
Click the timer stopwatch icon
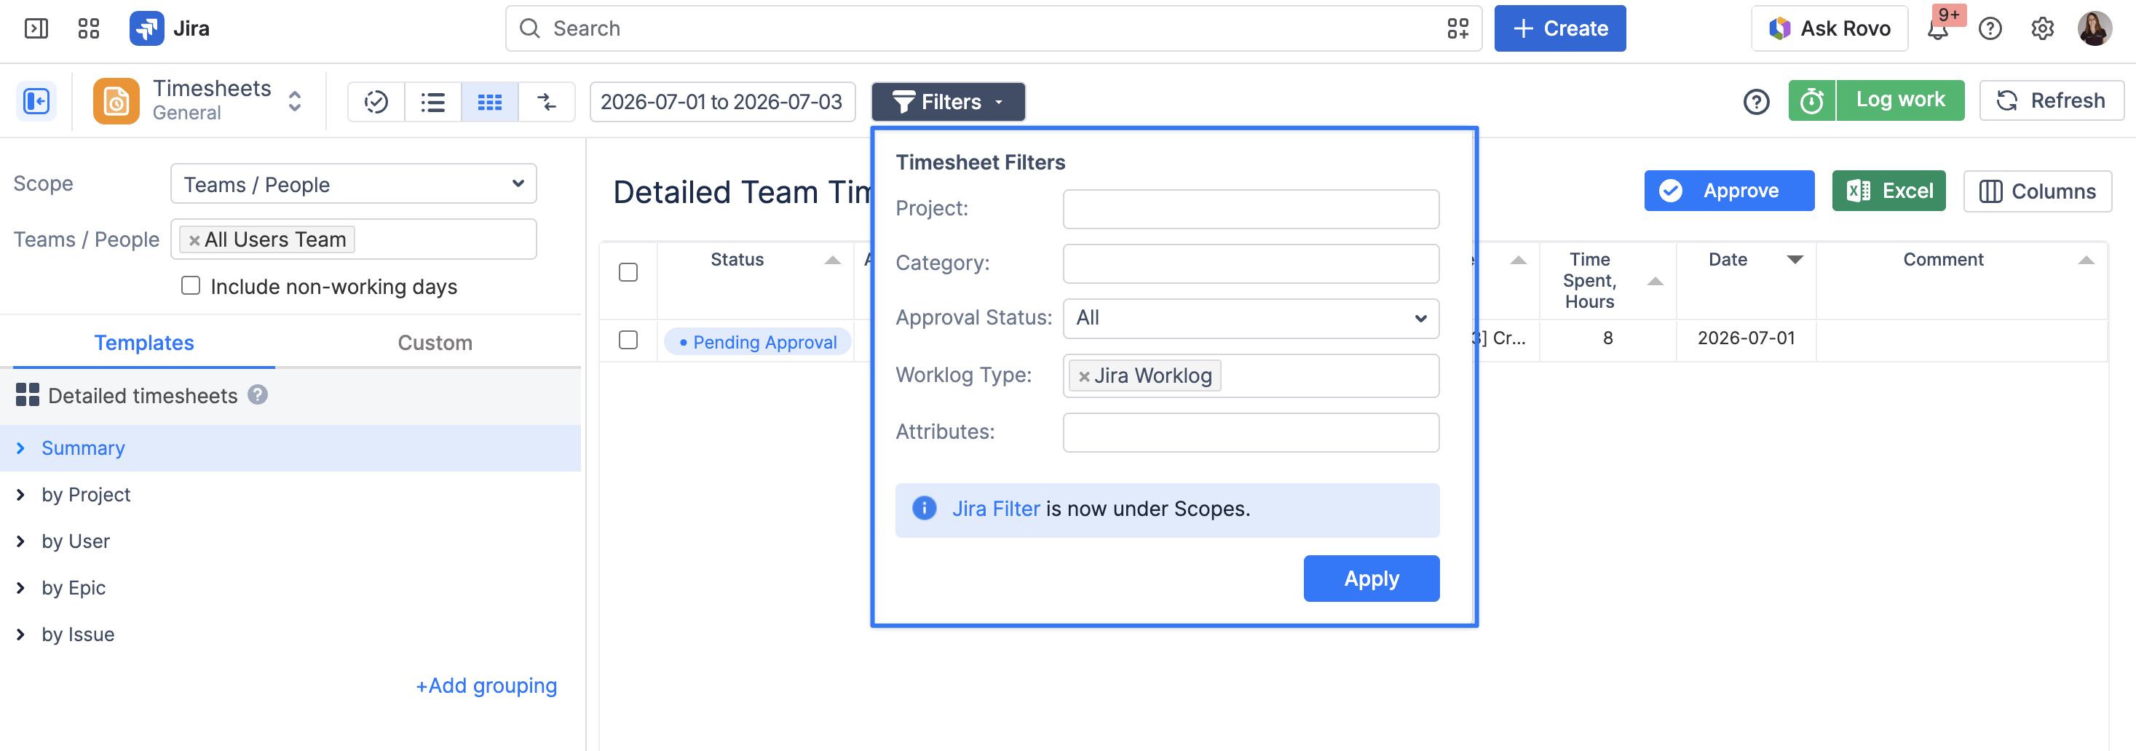(1812, 101)
